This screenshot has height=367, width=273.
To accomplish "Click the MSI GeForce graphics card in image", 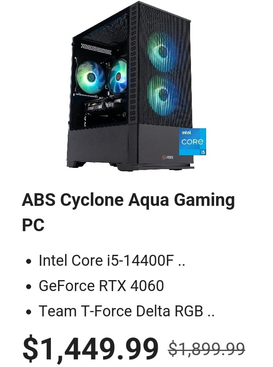I will coord(103,108).
